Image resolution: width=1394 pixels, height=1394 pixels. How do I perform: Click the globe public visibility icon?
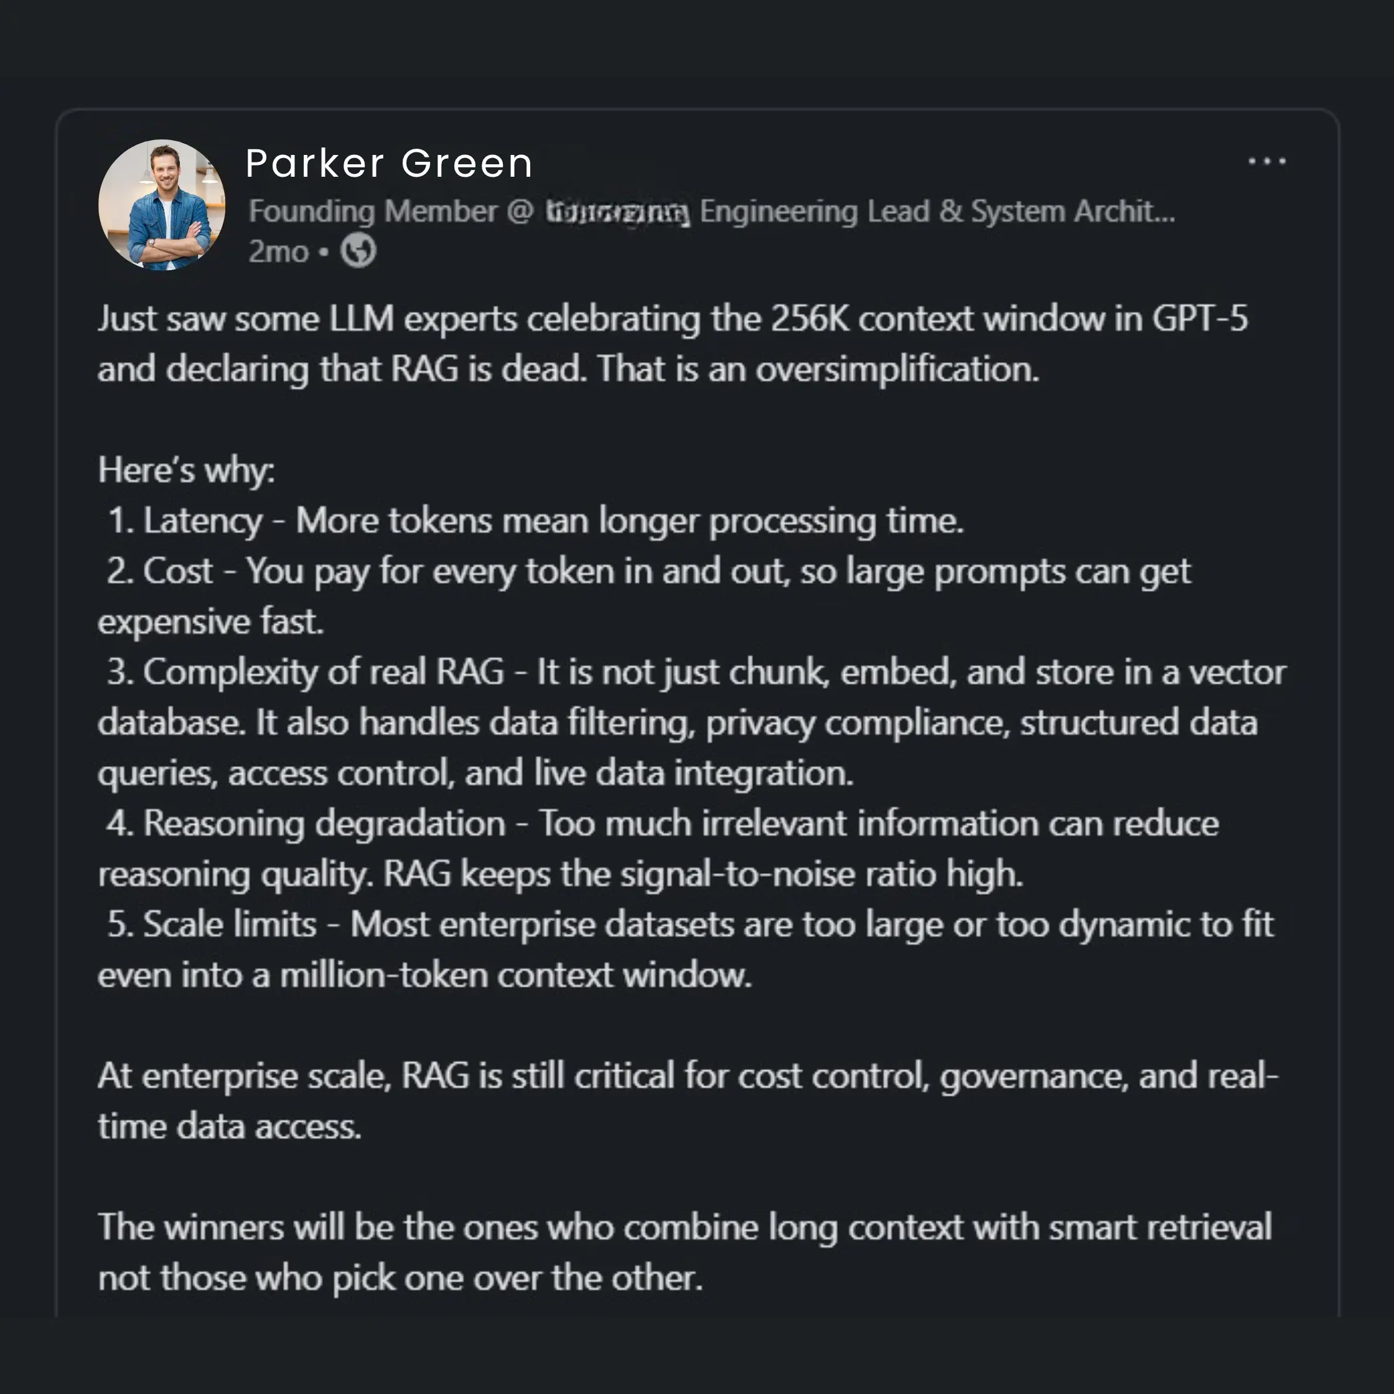pos(358,251)
